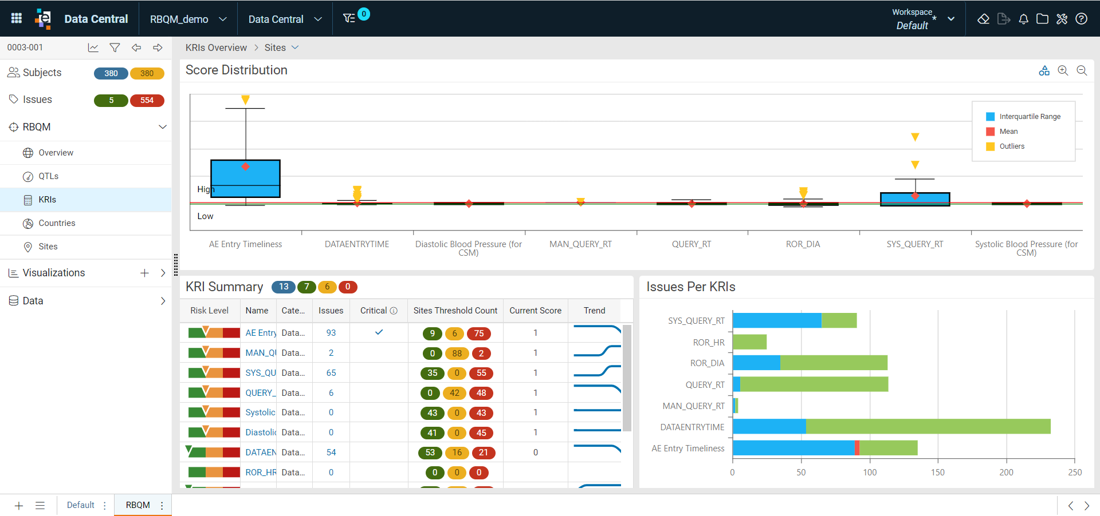Select QTLs in the RBQM menu
Viewport: 1100px width, 516px height.
pos(49,176)
